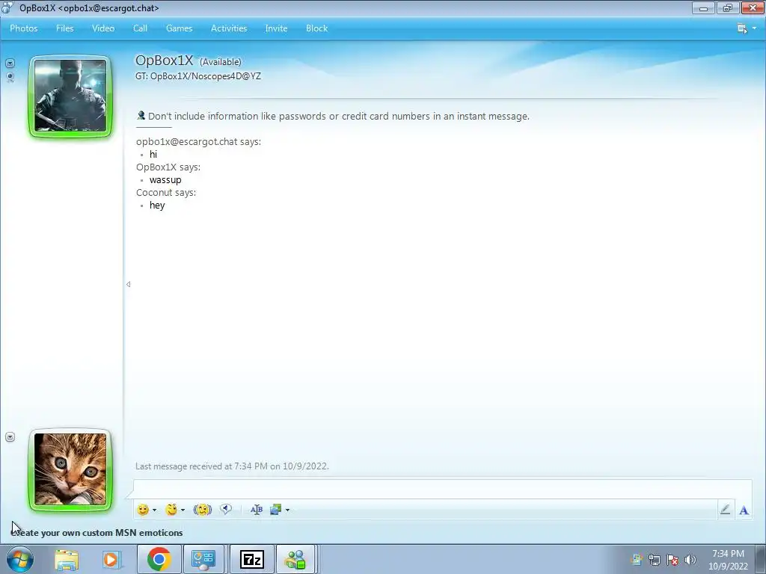
Task: Click the password warning notice text
Action: click(339, 116)
